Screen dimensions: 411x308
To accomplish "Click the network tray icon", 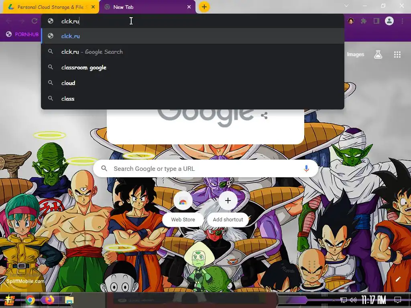I will coord(344,300).
